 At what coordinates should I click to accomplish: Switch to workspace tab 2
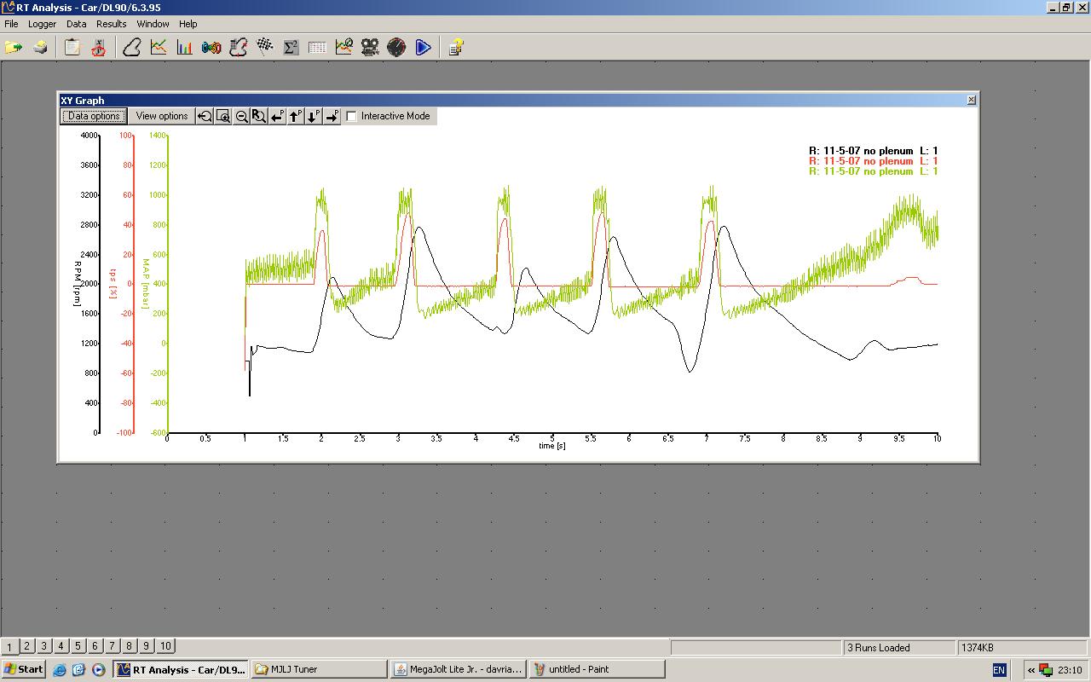pyautogui.click(x=26, y=646)
